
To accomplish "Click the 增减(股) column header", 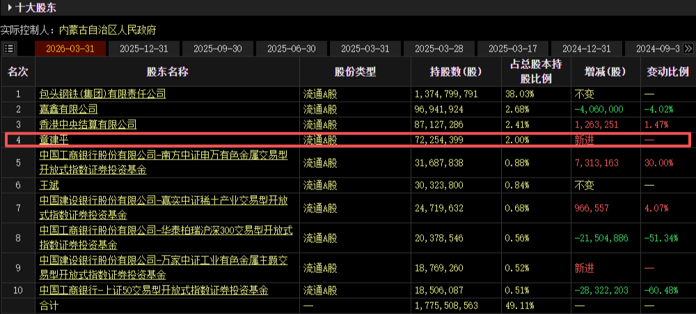I will [596, 72].
